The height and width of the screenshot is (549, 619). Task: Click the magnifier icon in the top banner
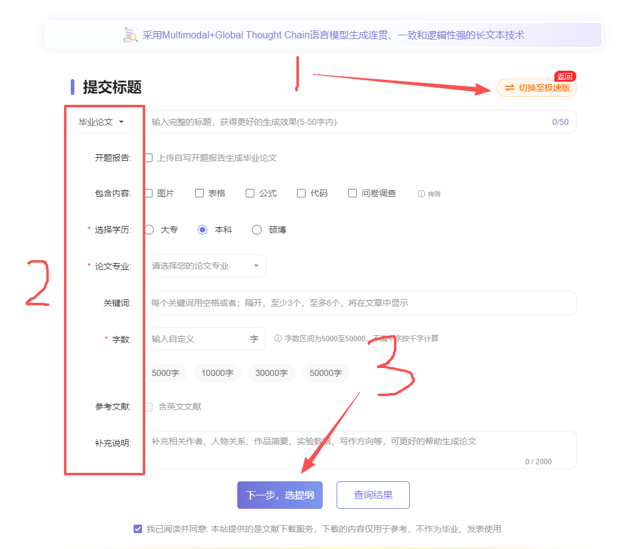(x=130, y=35)
